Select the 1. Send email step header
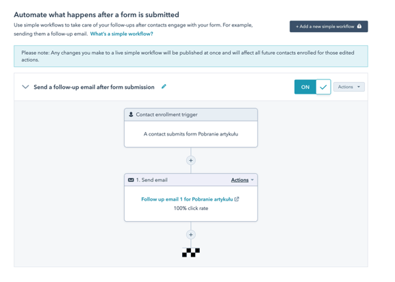The width and height of the screenshot is (395, 282). 191,180
